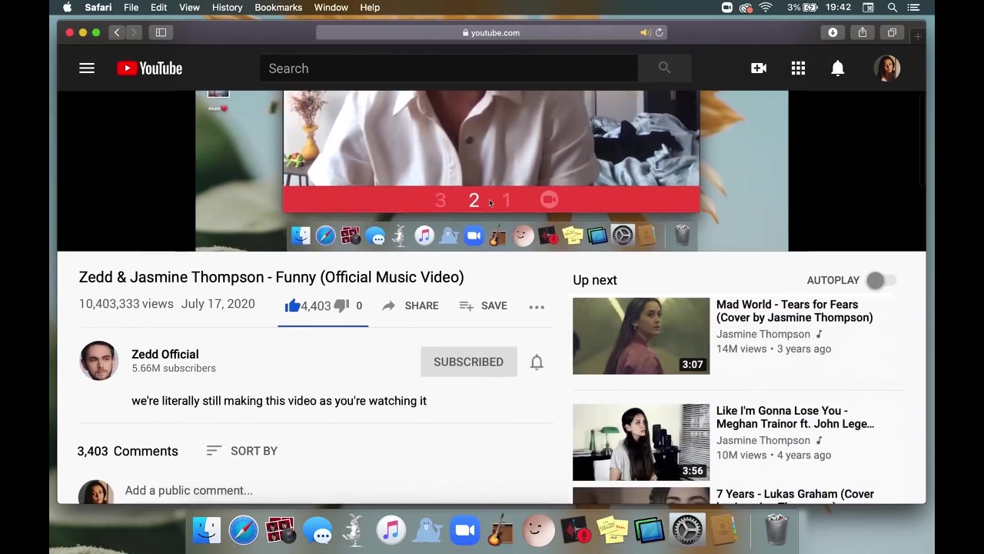Expand the Sort By comments dropdown

point(242,451)
